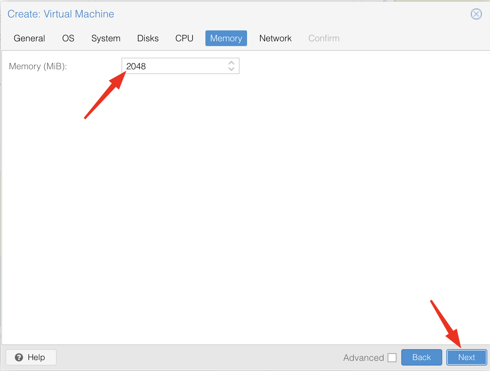Click the Advanced label text
This screenshot has height=371, width=490.
(363, 358)
